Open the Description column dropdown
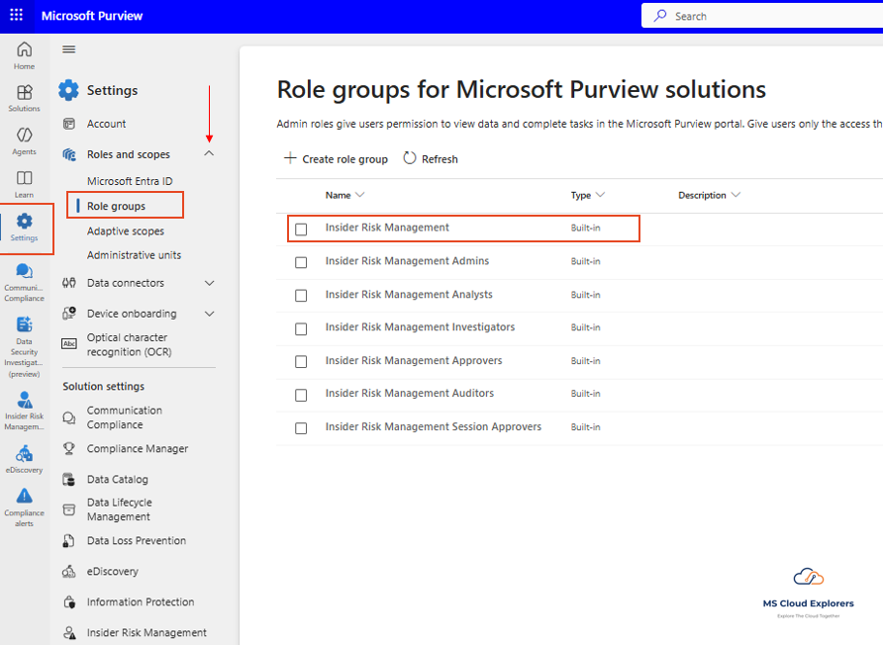 coord(736,195)
